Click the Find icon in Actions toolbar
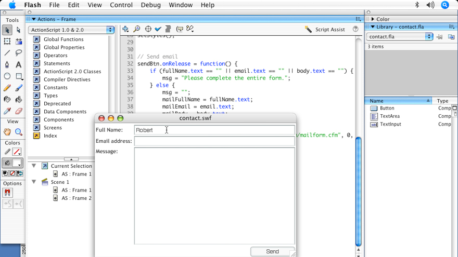 pyautogui.click(x=137, y=29)
